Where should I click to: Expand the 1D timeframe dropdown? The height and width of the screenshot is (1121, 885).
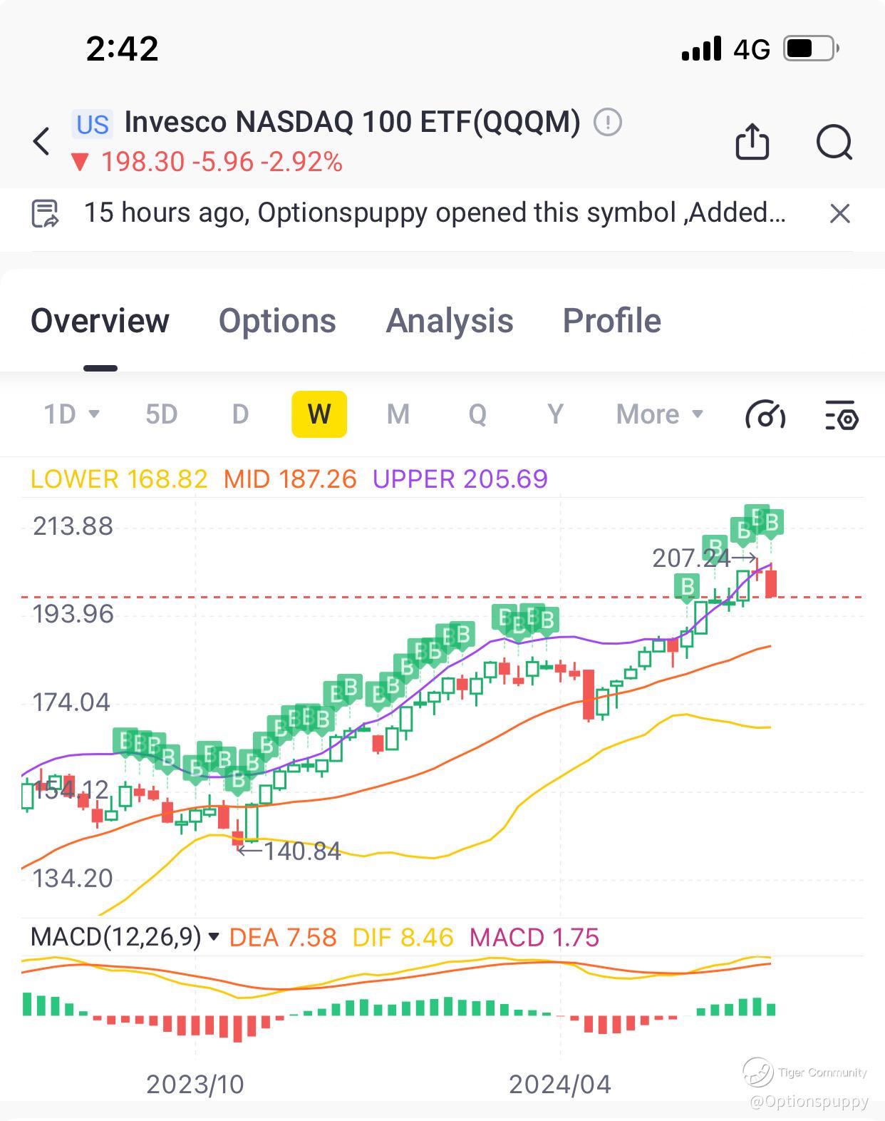coord(71,414)
